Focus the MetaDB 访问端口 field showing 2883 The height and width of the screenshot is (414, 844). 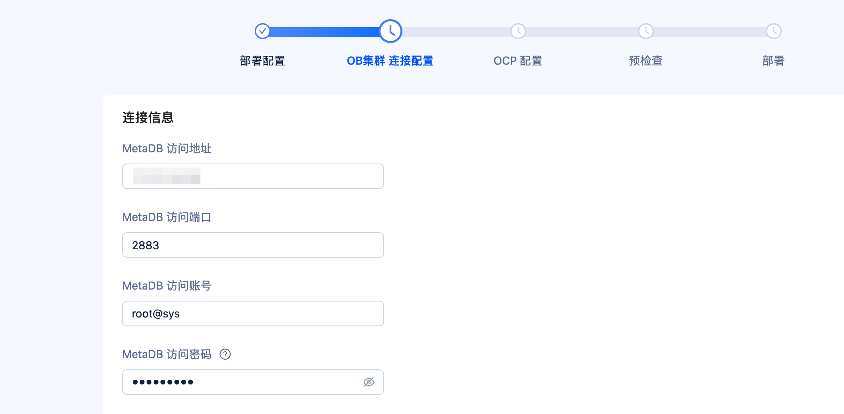253,245
